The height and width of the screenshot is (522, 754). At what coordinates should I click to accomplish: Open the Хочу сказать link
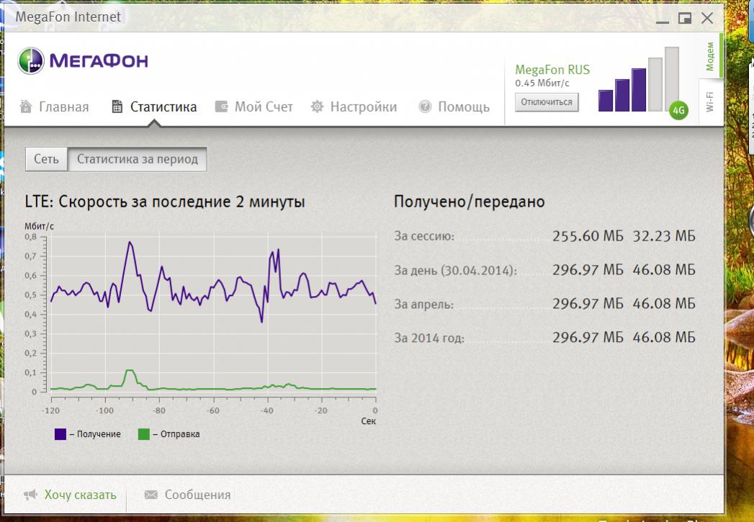(81, 495)
